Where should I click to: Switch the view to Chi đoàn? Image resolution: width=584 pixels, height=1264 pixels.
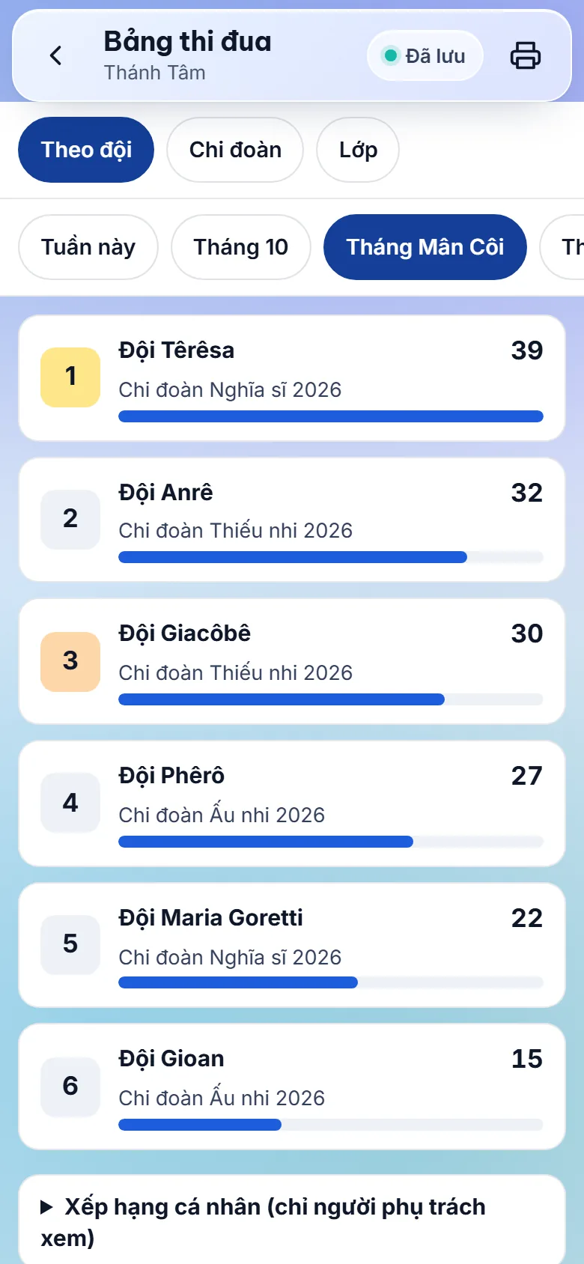tap(235, 150)
